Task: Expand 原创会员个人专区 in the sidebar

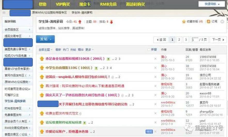Action: (x=29, y=121)
